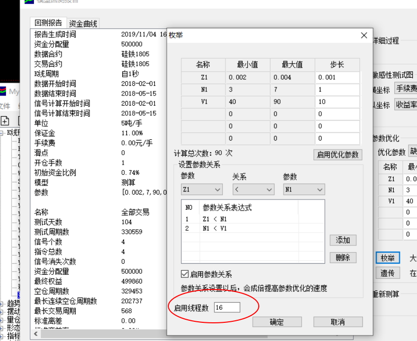Click the 添加 button
The image size is (417, 341).
click(x=343, y=240)
